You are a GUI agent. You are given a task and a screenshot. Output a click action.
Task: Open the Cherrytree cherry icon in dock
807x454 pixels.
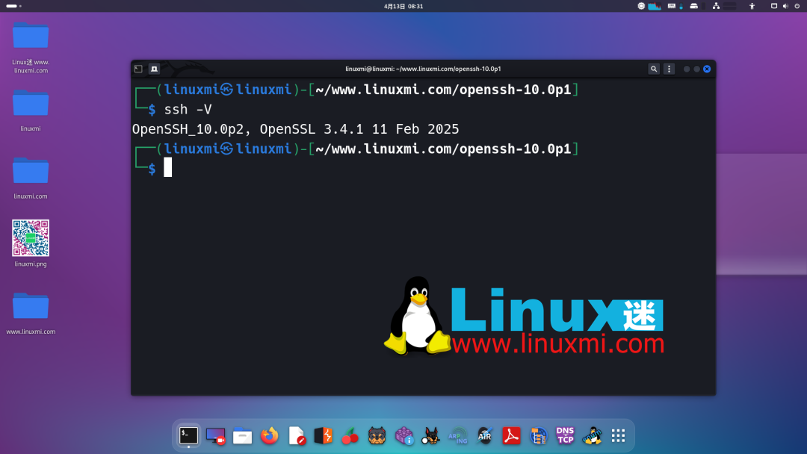pos(350,436)
